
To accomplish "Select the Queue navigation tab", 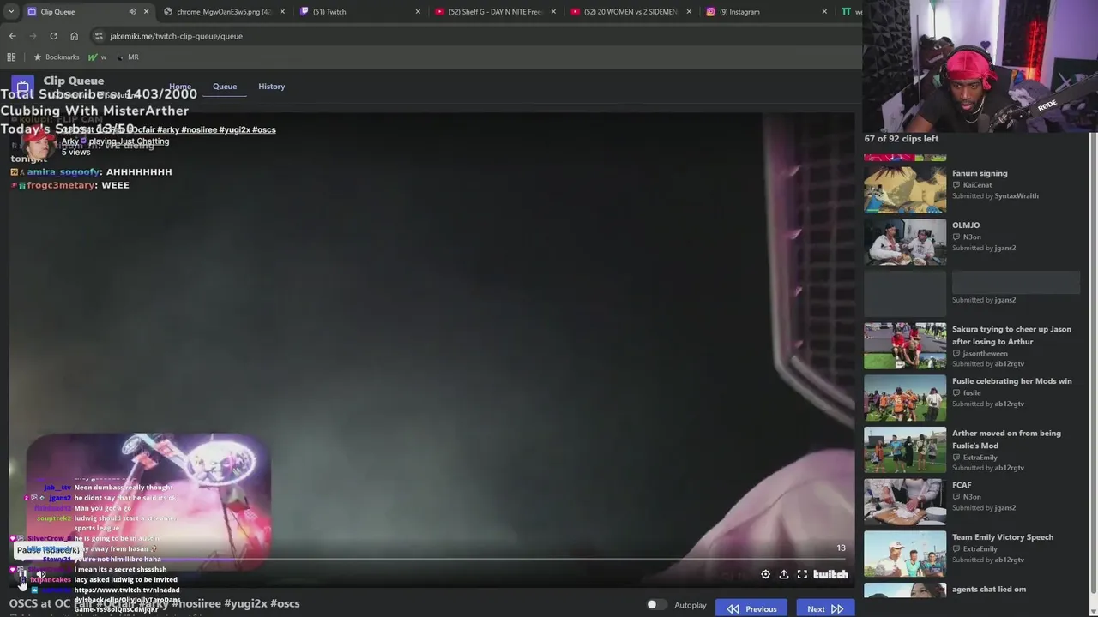I will 225,87.
